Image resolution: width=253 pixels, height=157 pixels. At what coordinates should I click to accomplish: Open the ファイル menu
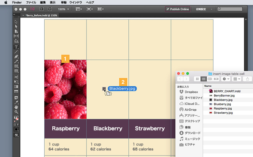tap(31, 2)
